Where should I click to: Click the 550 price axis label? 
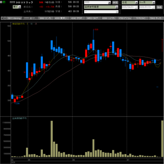pos(9,26)
